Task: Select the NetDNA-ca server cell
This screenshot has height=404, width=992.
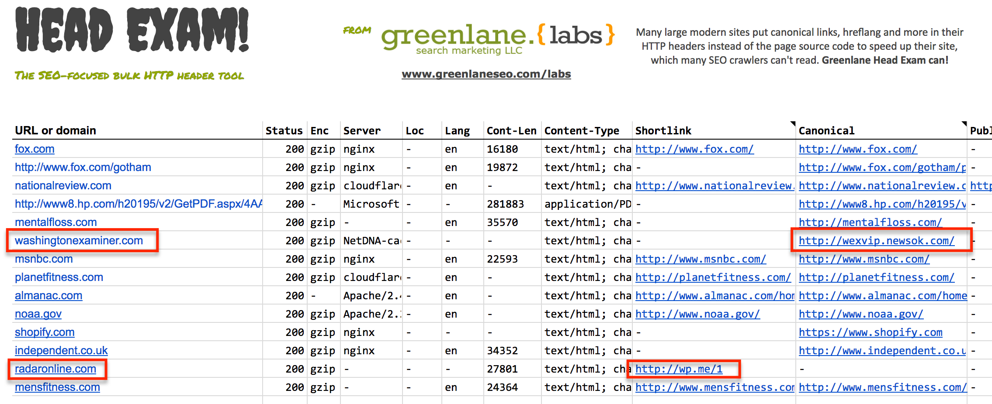Action: (371, 241)
